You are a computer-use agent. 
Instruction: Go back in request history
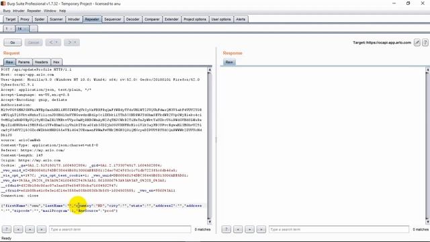pos(53,42)
